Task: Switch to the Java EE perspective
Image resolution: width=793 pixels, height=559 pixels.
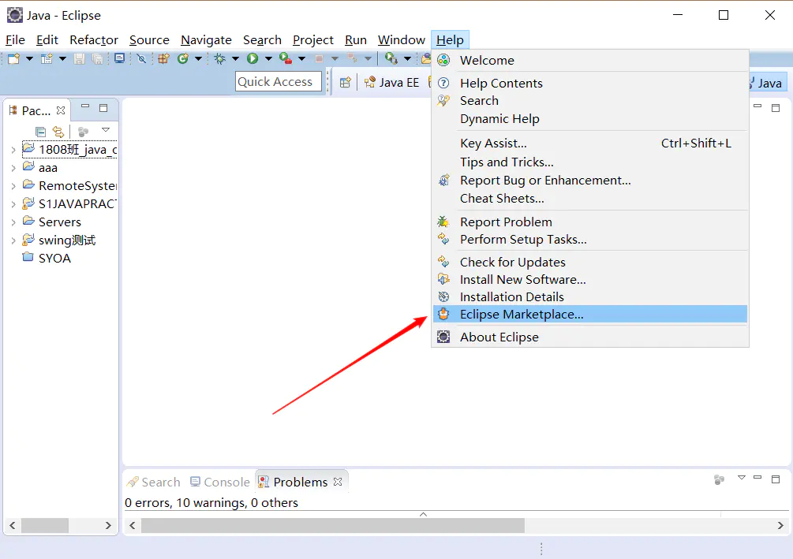Action: pyautogui.click(x=392, y=82)
